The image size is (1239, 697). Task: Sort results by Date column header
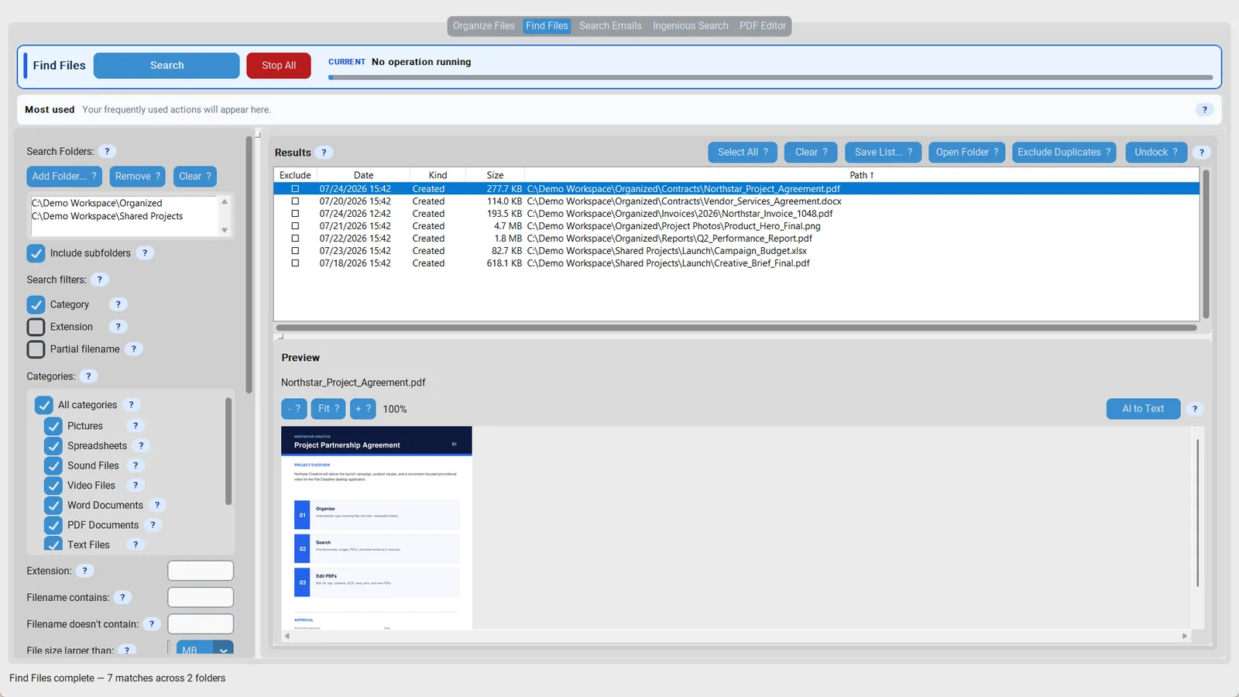coord(363,175)
